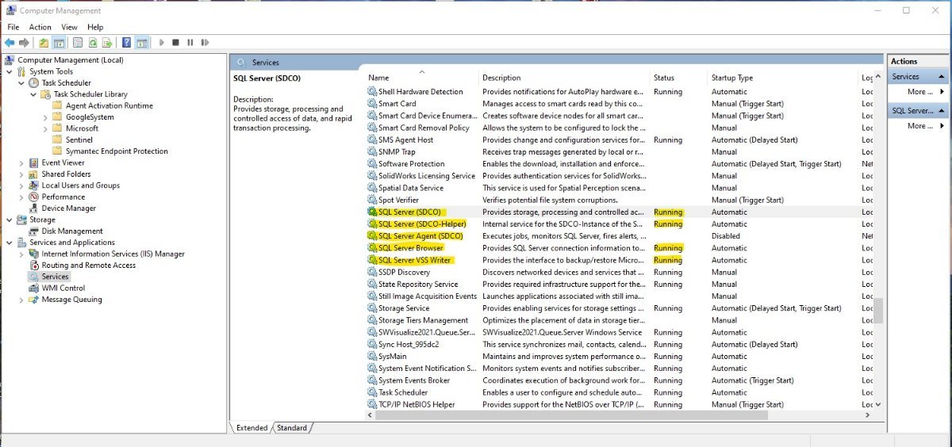Image resolution: width=952 pixels, height=447 pixels.
Task: Toggle Show/Hide Action Pane toolbar button
Action: tap(141, 42)
